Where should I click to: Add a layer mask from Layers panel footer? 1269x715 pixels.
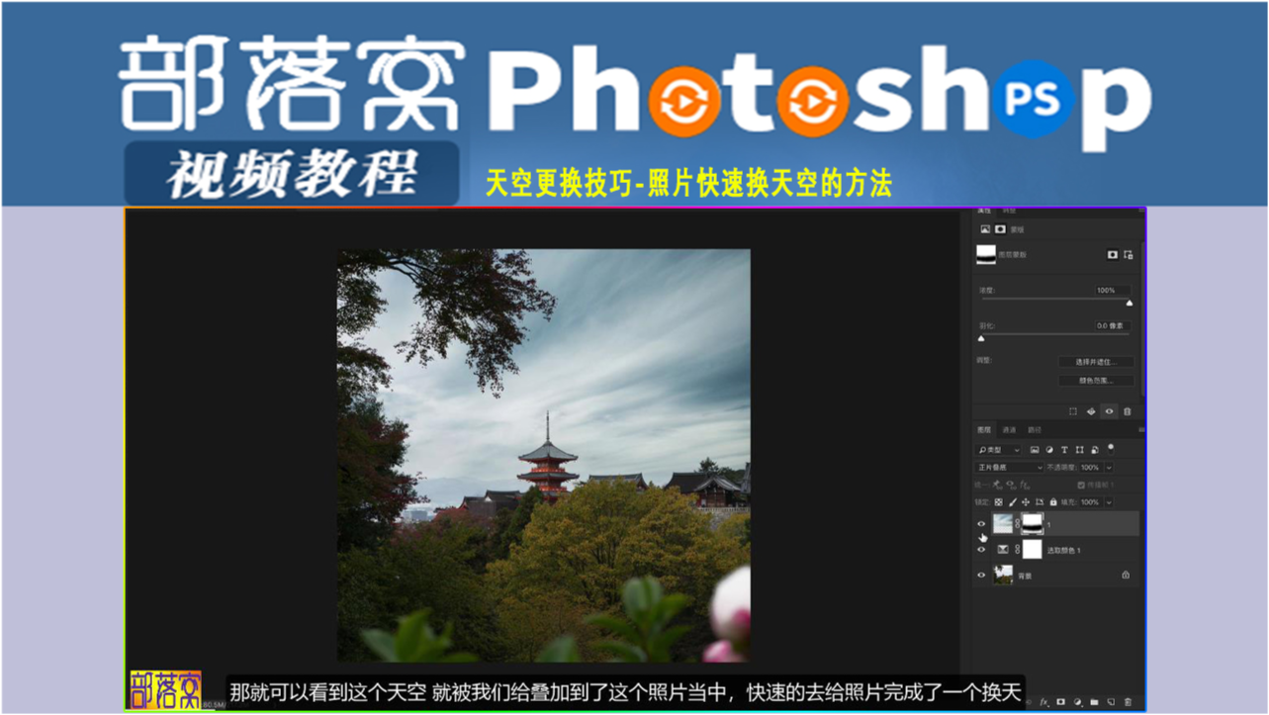1061,702
